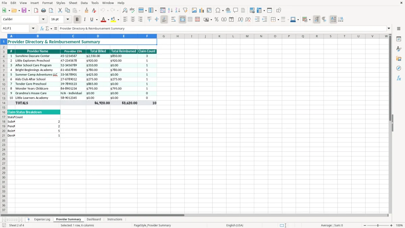Screen dimensions: 405x228
Task: Run the spelling check
Action: pos(132,10)
